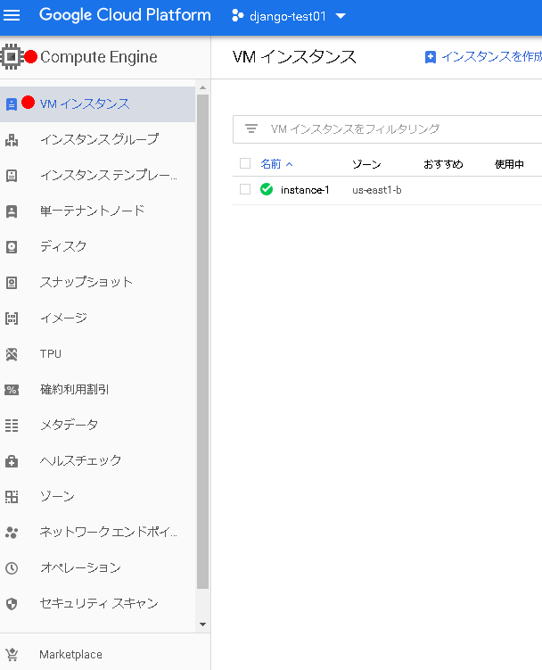Toggle the select-all checkbox in table header
This screenshot has width=542, height=670.
(x=245, y=163)
